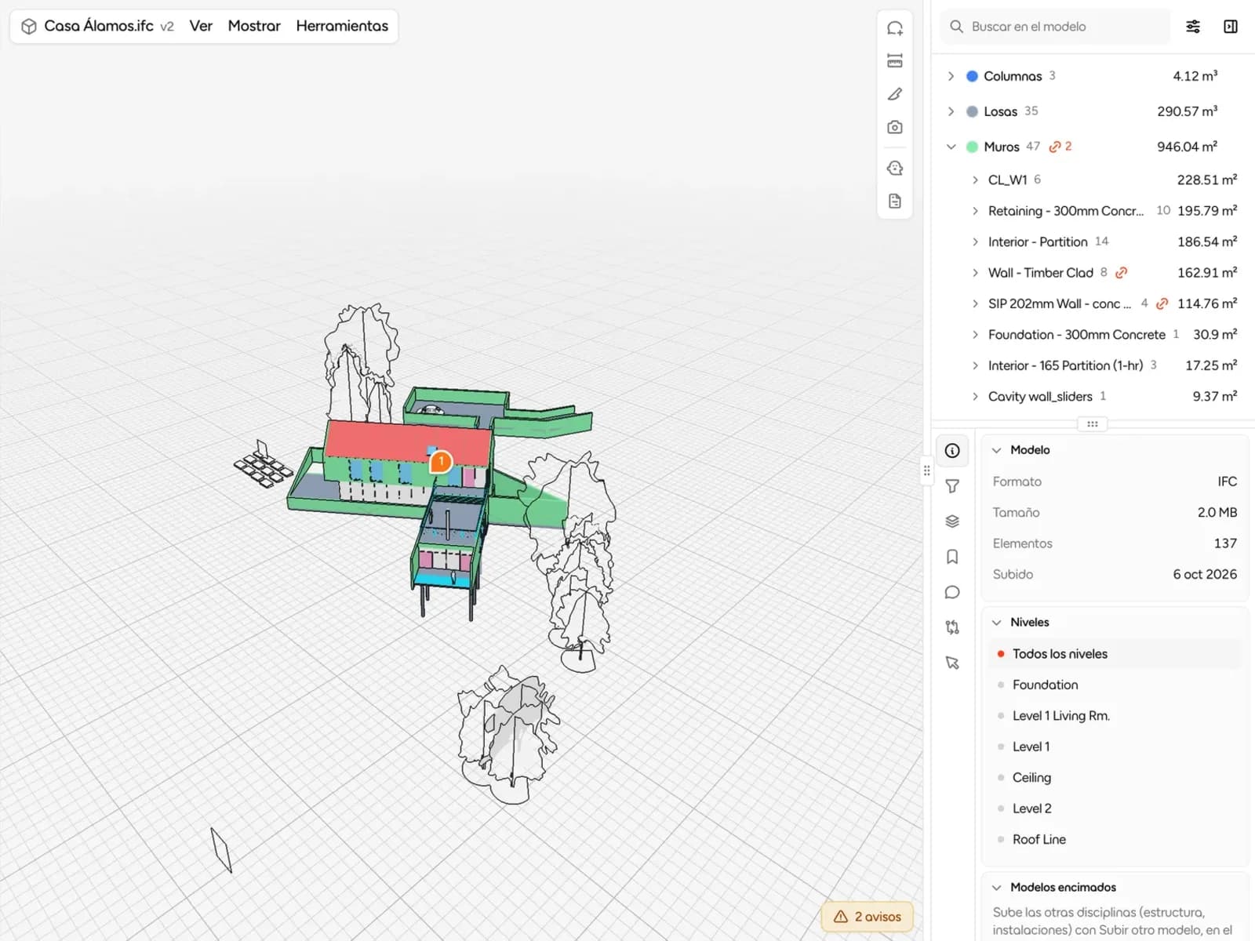This screenshot has width=1255, height=941.
Task: Open the filter funnel panel
Action: coord(952,486)
